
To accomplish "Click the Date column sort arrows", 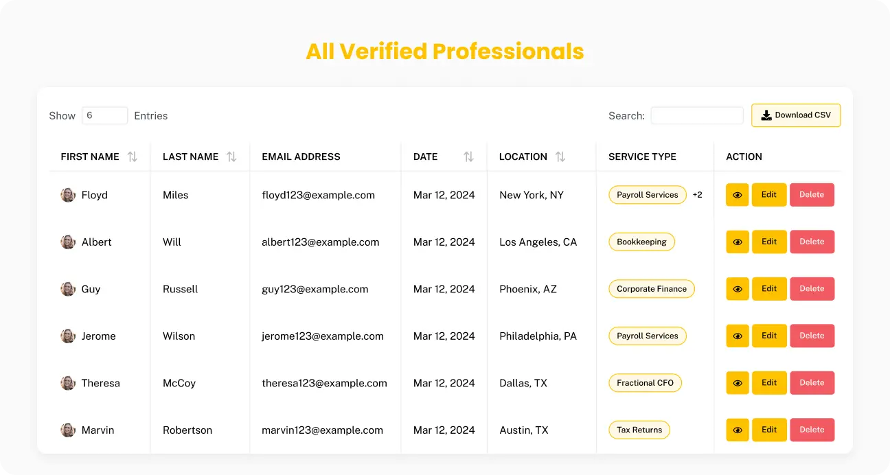I will pyautogui.click(x=468, y=157).
